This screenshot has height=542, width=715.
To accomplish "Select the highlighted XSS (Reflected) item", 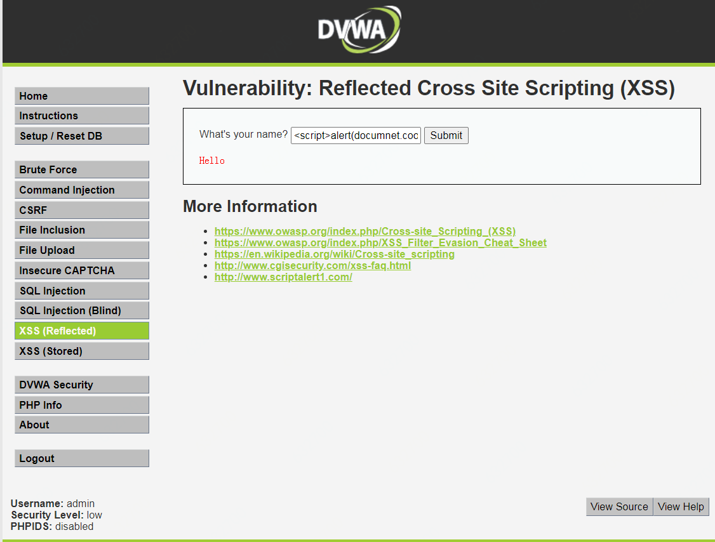I will point(82,331).
